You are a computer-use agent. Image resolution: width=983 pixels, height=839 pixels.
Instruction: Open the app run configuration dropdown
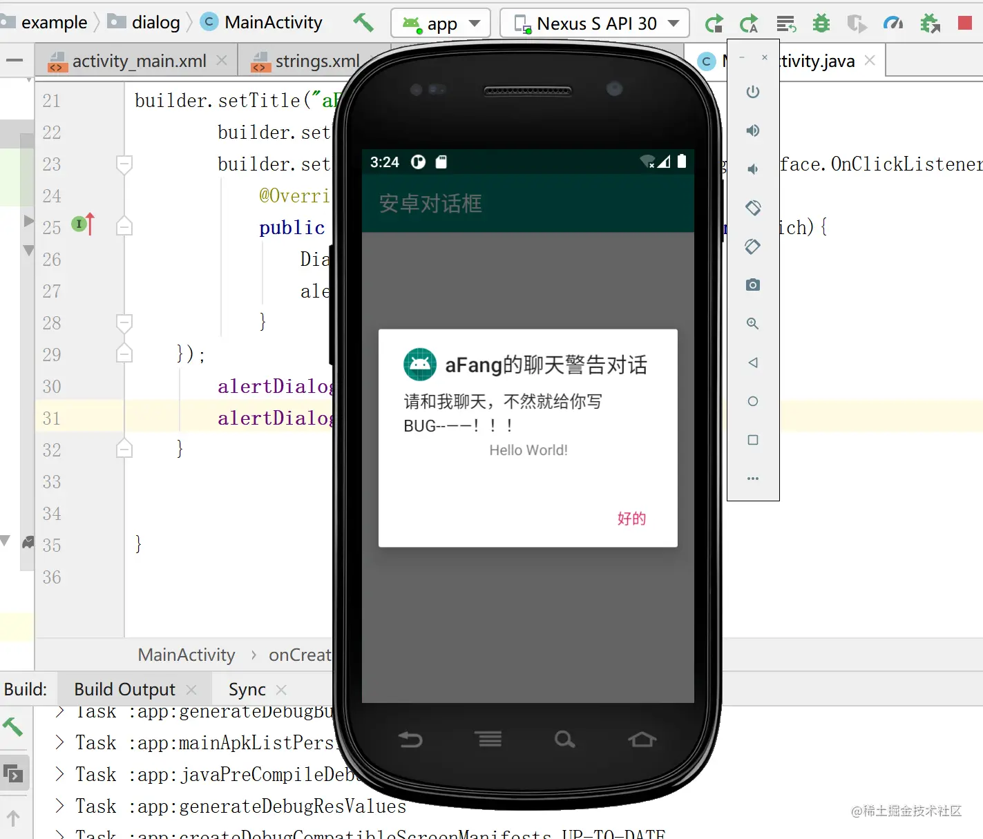(x=441, y=23)
